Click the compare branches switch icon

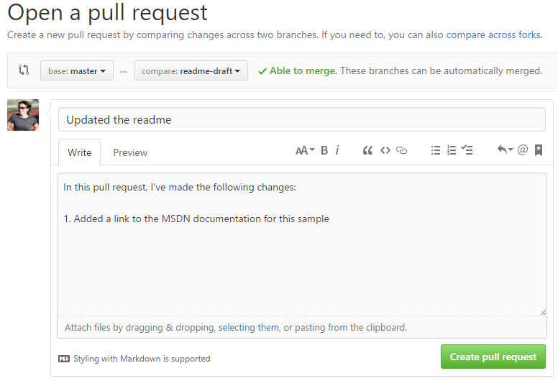coord(24,70)
